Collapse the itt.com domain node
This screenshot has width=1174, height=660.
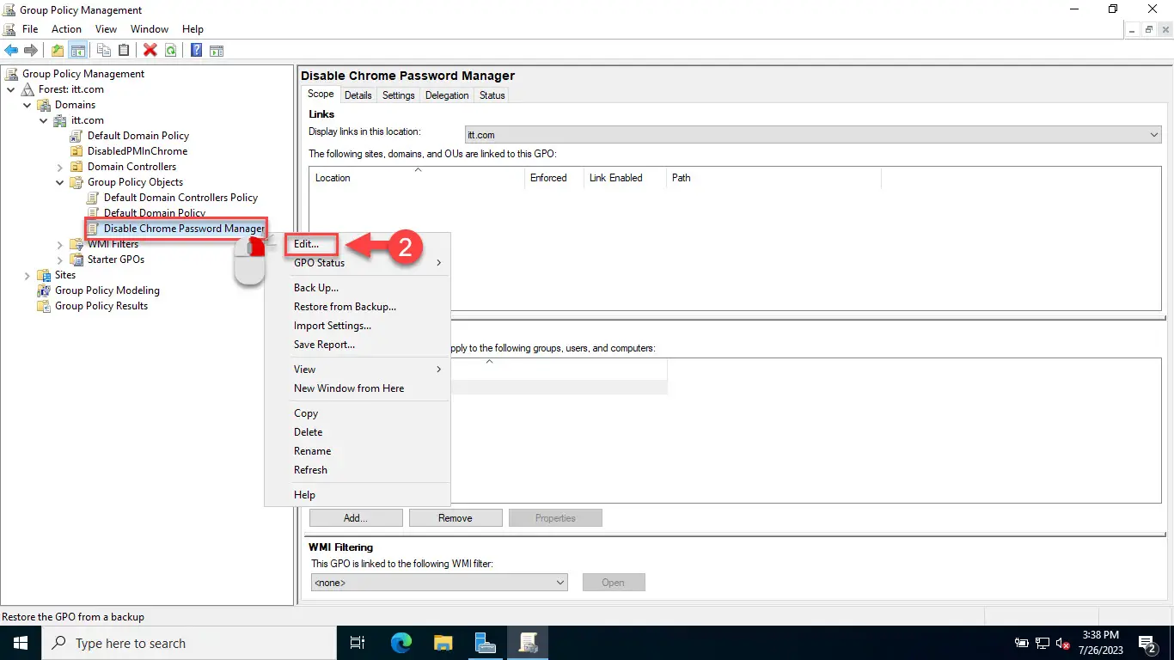44,120
